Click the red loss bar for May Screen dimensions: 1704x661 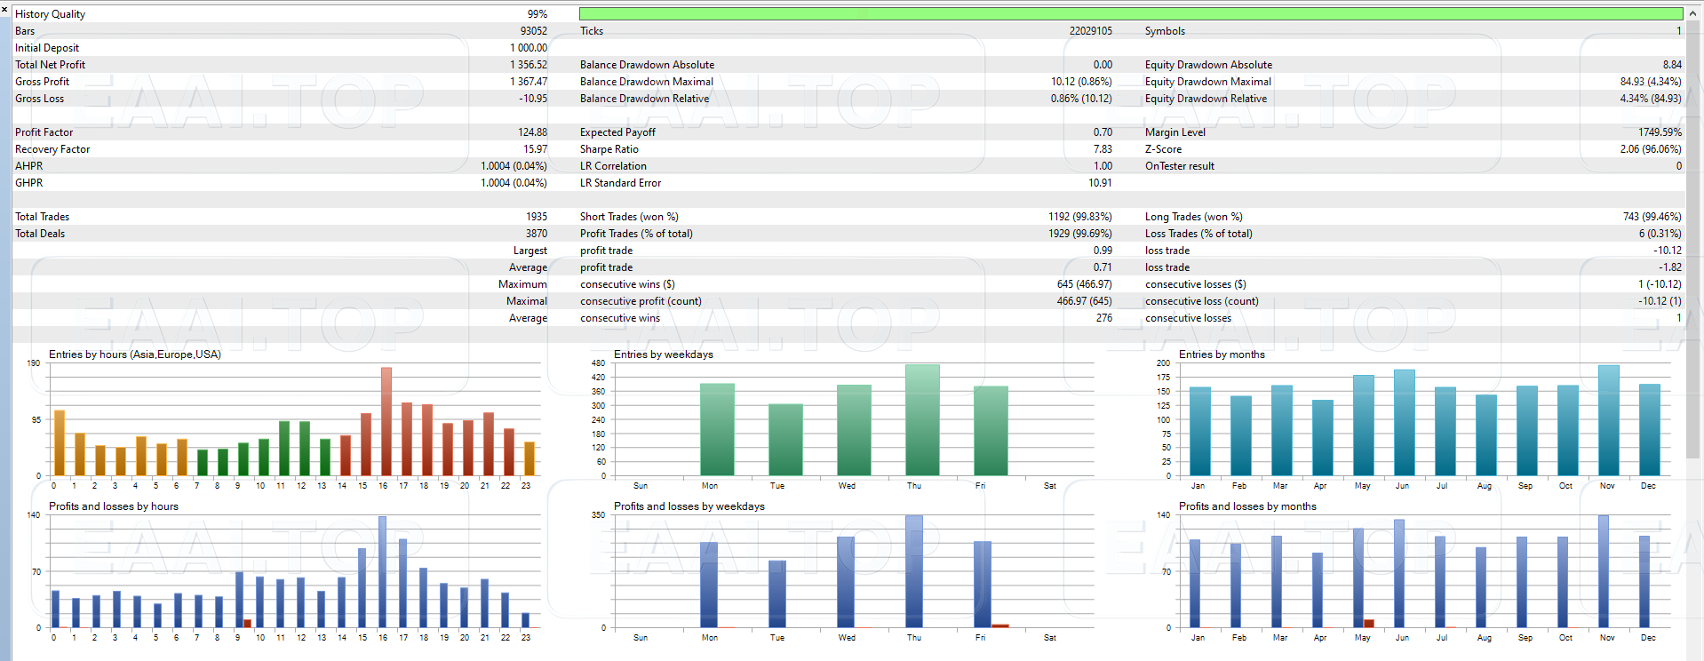(1369, 624)
